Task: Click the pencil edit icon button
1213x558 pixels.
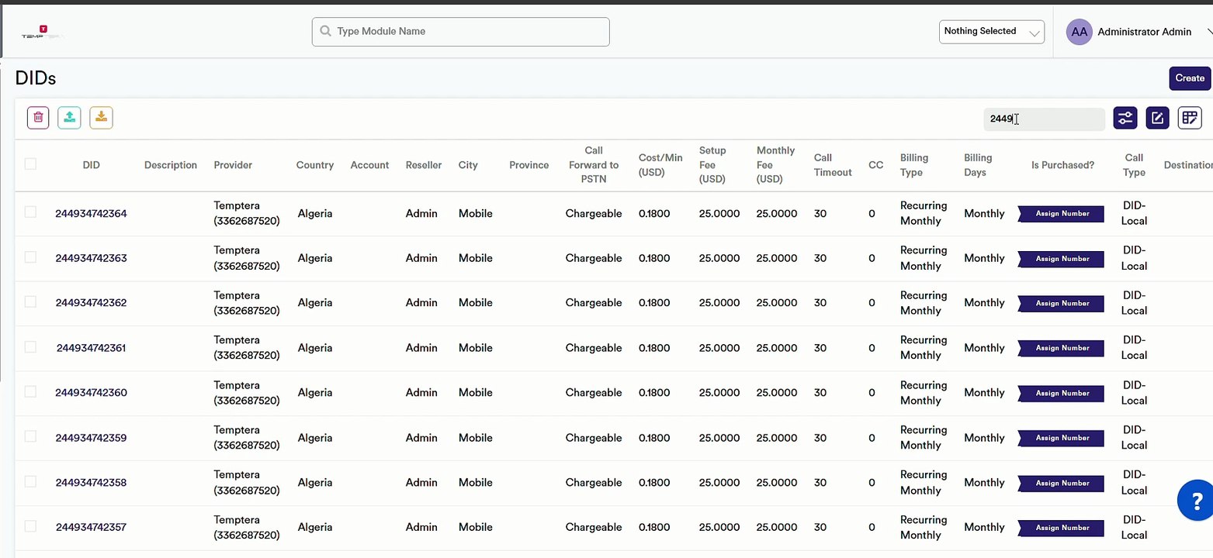Action: click(x=1157, y=118)
